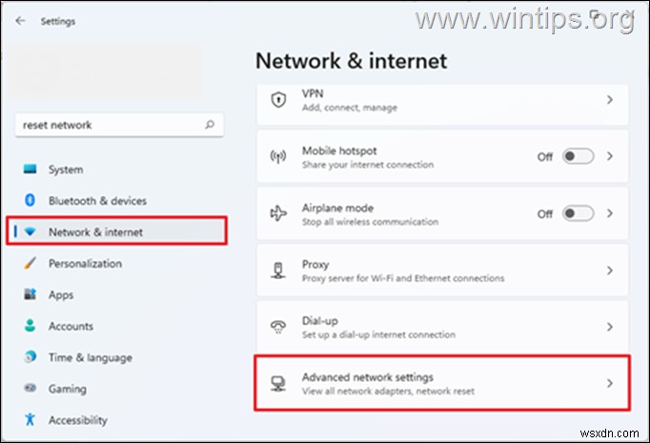The image size is (650, 443).
Task: Click the back arrow in Settings header
Action: (20, 21)
